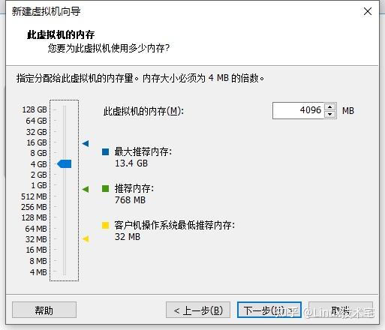Screen dimensions: 385x330
Task: Click the MB unit label beside the field
Action: click(x=348, y=111)
